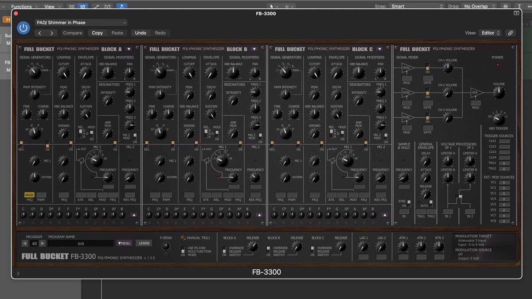This screenshot has width=532, height=299.
Task: Click the link (chain) icon next to Editor
Action: (x=510, y=33)
